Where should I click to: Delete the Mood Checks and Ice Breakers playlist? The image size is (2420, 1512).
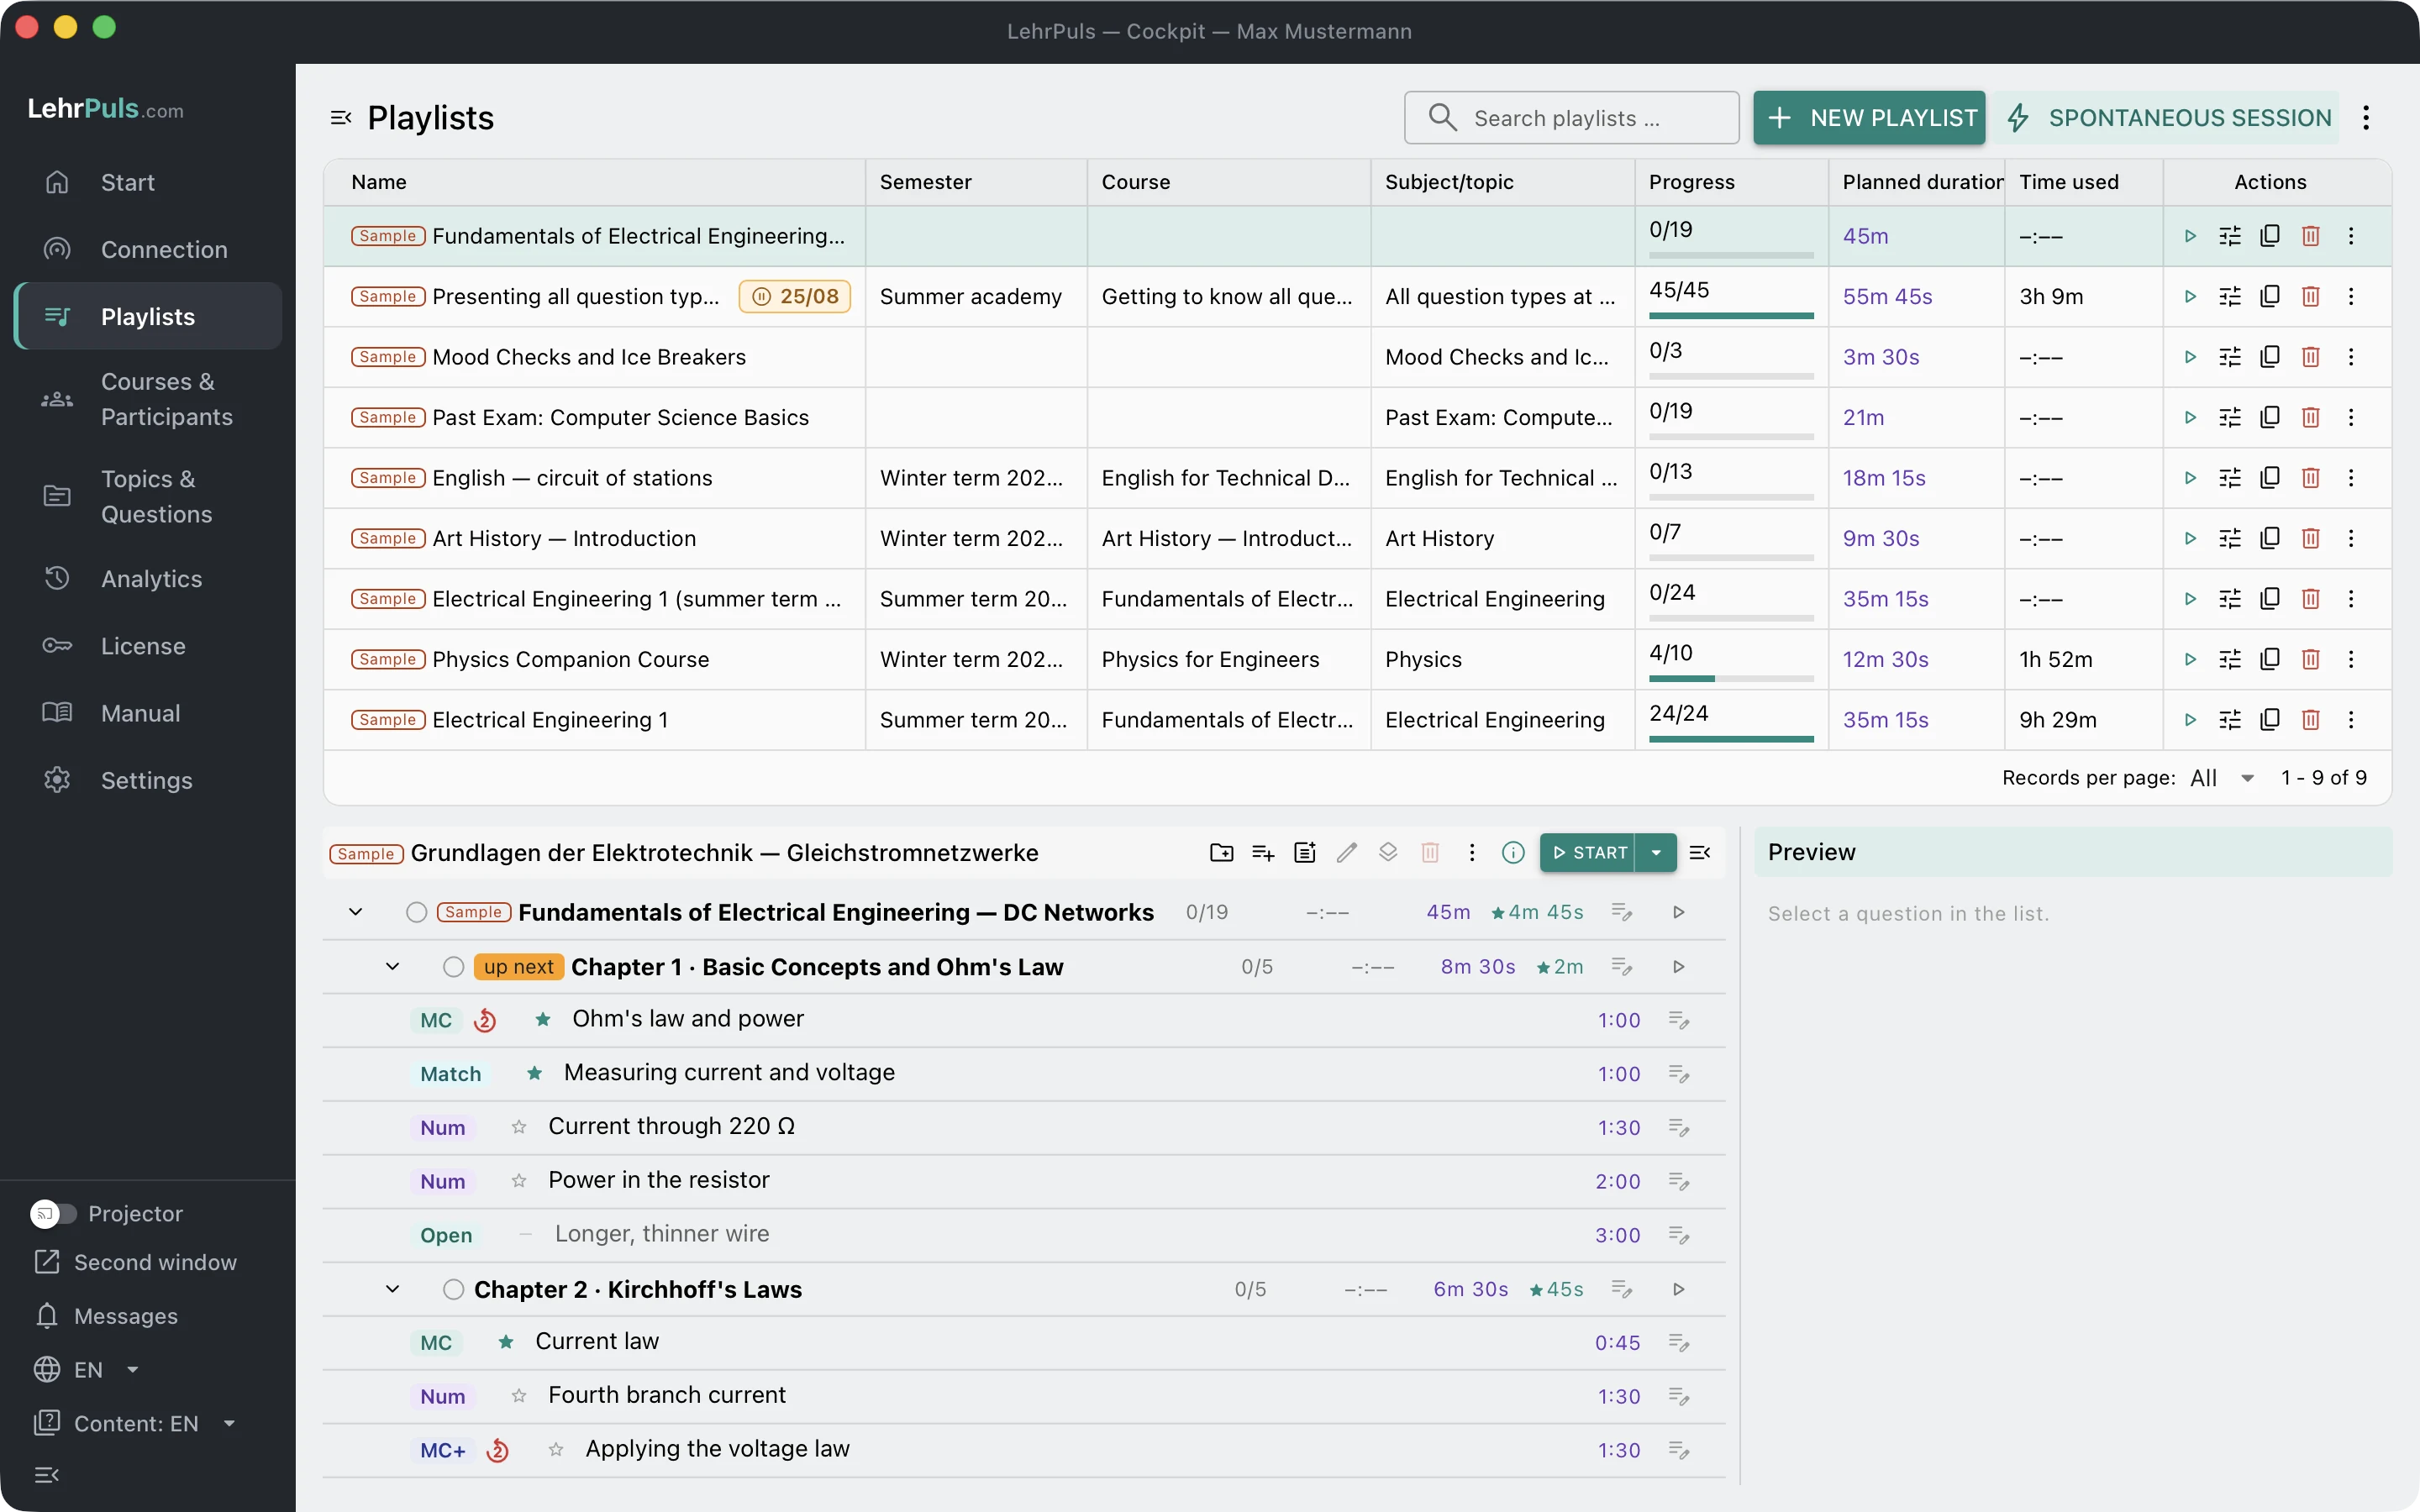click(2310, 357)
